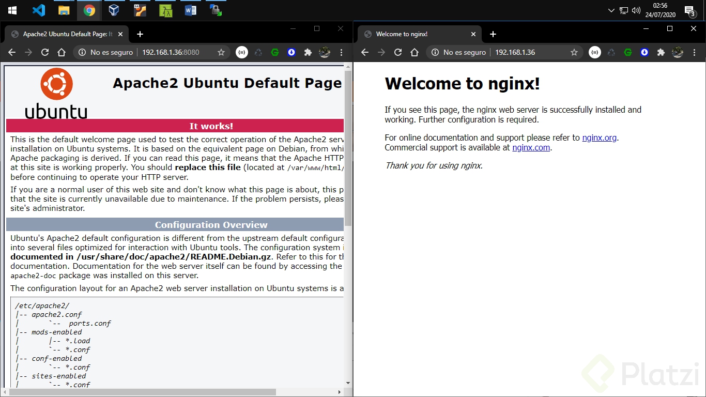Click the Apache page horizontal scrollbar
706x397 pixels.
(x=142, y=392)
